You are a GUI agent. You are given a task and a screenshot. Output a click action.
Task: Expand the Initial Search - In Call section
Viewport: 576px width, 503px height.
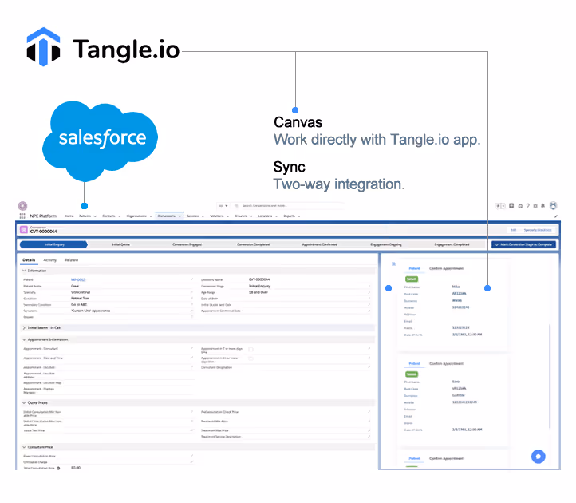point(24,327)
